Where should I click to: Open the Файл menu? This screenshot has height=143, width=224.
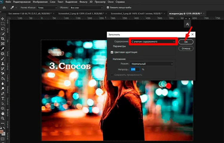coord(8,2)
